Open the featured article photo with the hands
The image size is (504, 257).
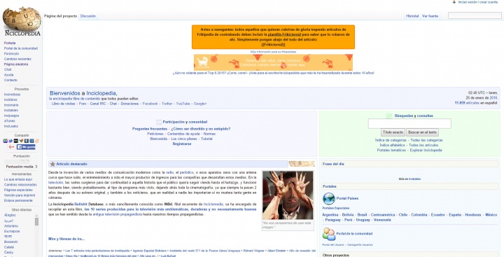(288, 195)
